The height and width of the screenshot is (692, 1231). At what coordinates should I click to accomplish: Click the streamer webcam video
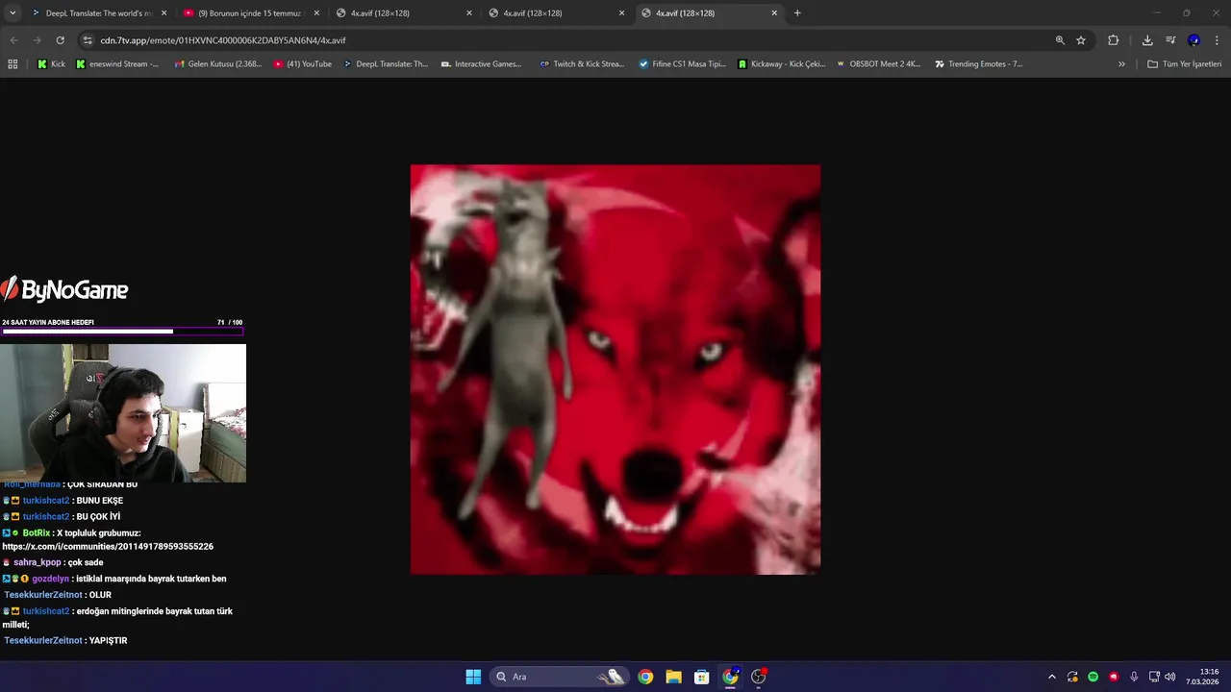123,413
